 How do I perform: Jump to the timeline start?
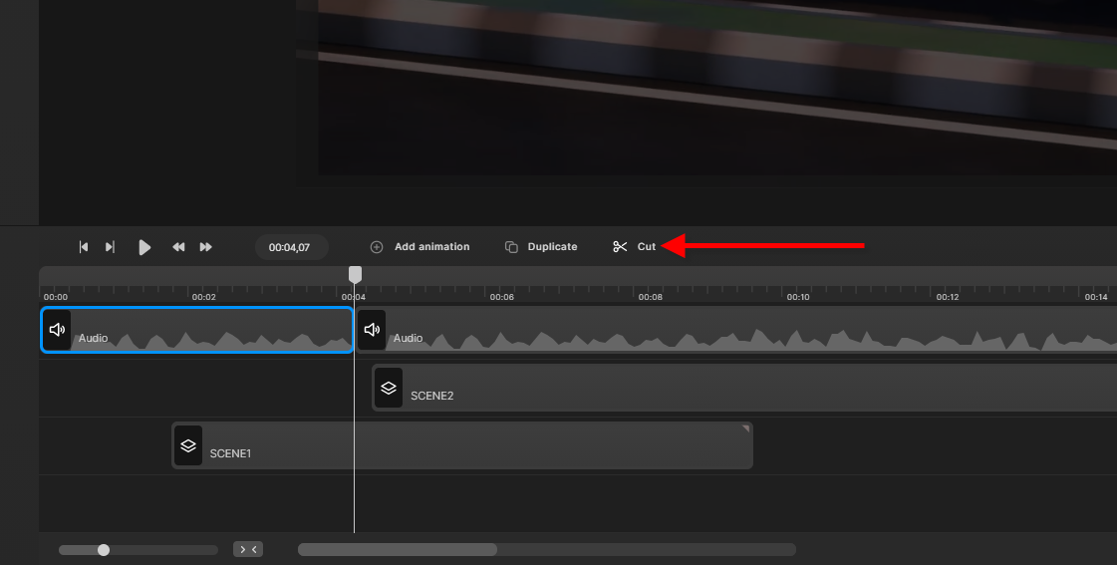(84, 247)
